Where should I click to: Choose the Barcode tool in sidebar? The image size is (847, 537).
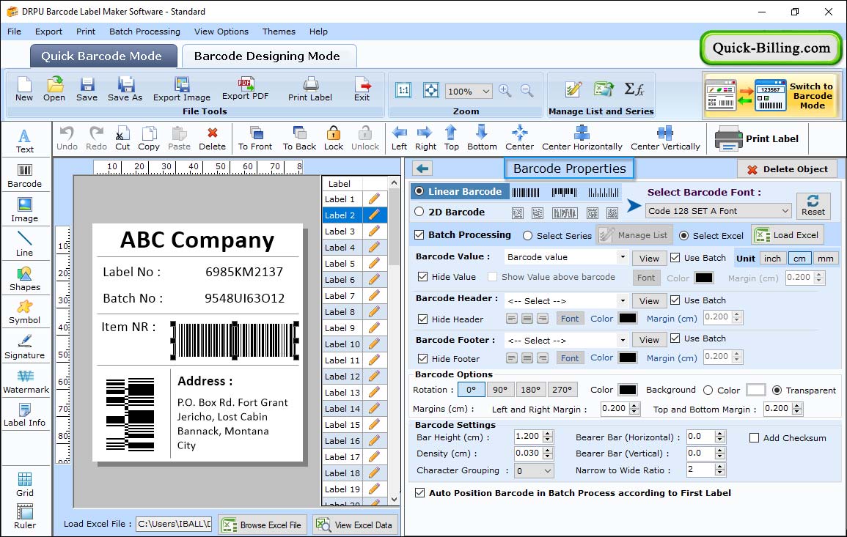click(25, 176)
